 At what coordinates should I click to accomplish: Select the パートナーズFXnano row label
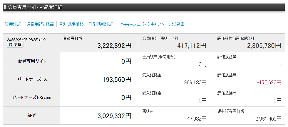[x=32, y=97]
